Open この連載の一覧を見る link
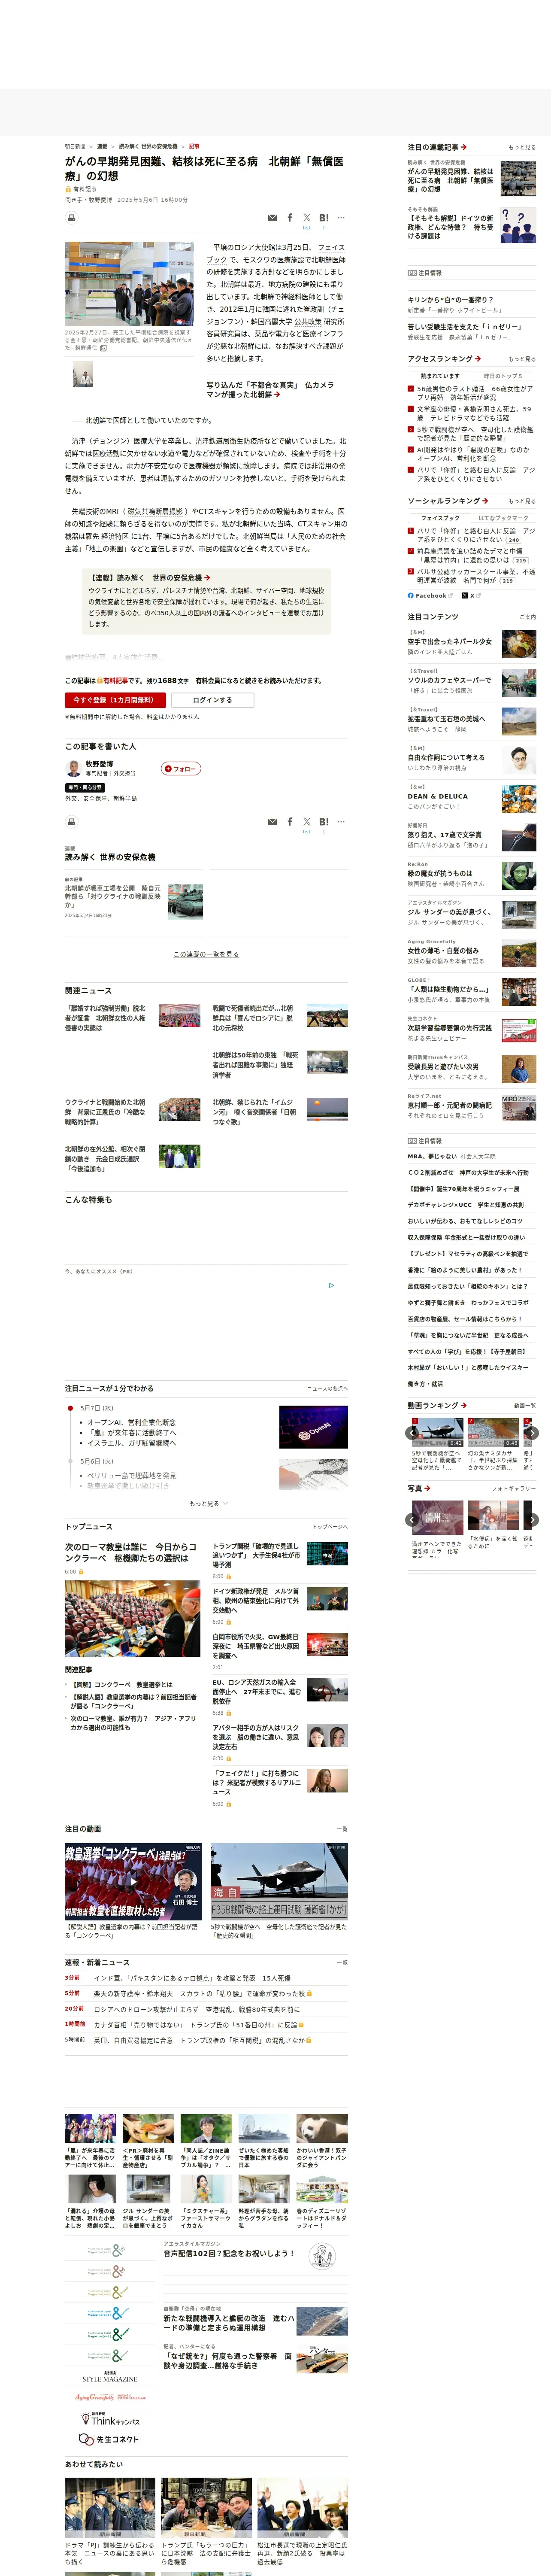 coord(206,954)
